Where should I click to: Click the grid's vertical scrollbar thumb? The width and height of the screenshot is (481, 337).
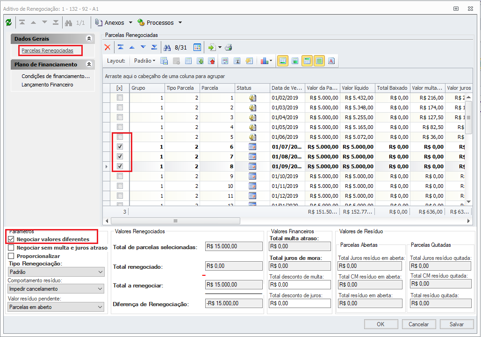[468, 118]
